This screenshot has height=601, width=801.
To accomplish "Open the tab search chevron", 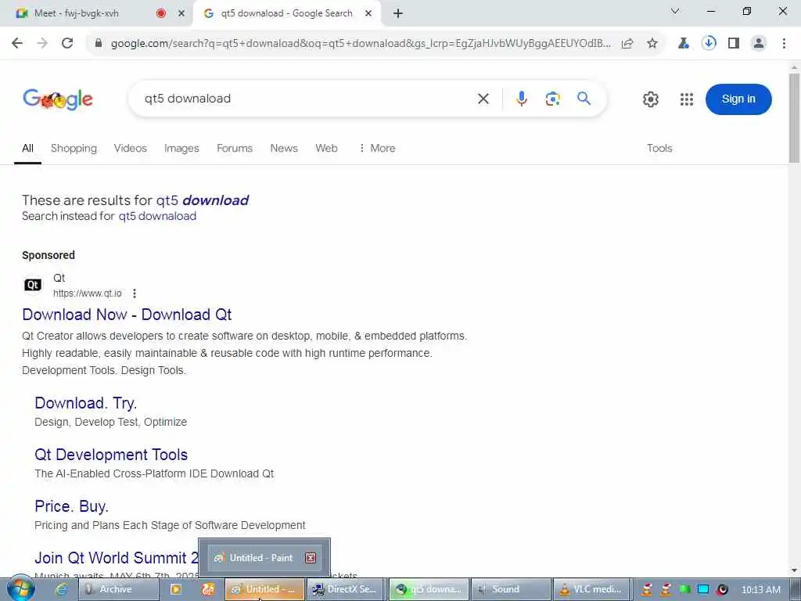I will (675, 11).
